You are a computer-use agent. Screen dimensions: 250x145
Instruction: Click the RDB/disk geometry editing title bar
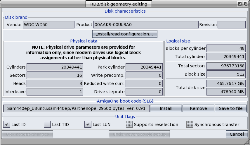119,4
